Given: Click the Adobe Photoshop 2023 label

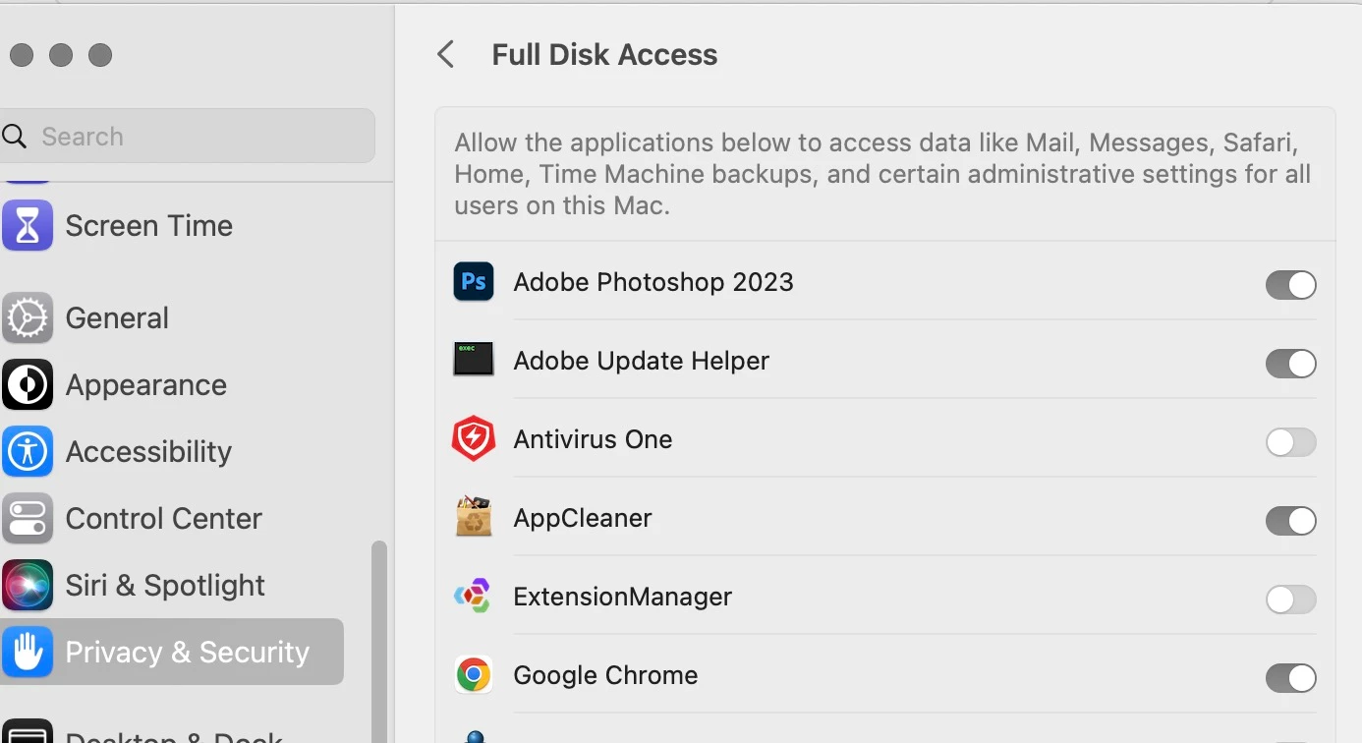Looking at the screenshot, I should (653, 282).
